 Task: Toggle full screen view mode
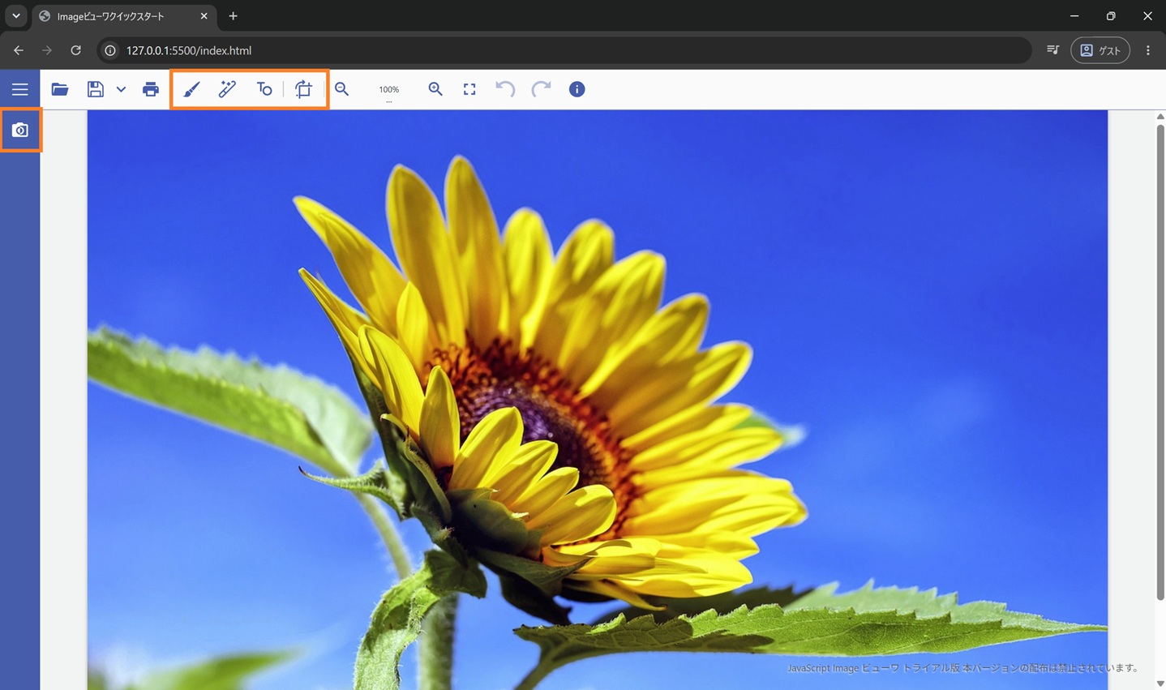tap(469, 89)
